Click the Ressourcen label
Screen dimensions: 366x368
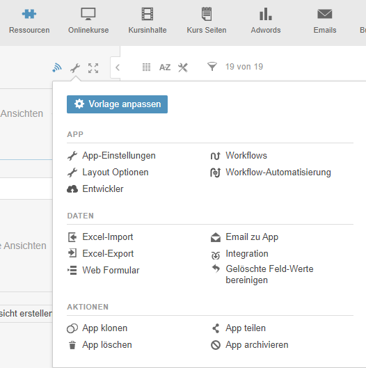click(x=29, y=30)
